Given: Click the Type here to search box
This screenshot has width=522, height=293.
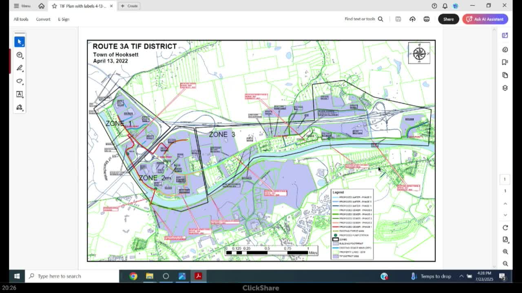Looking at the screenshot, I should [71, 276].
